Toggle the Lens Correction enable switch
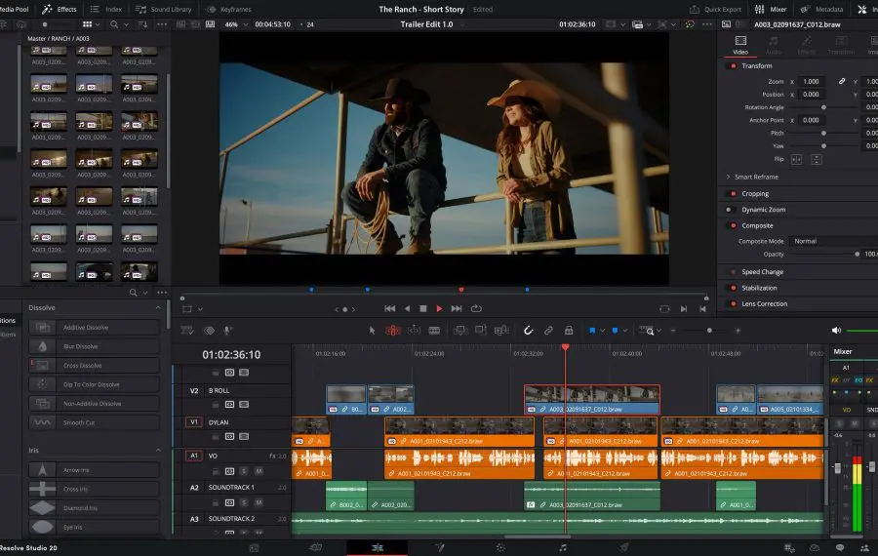Image resolution: width=878 pixels, height=556 pixels. [x=733, y=304]
